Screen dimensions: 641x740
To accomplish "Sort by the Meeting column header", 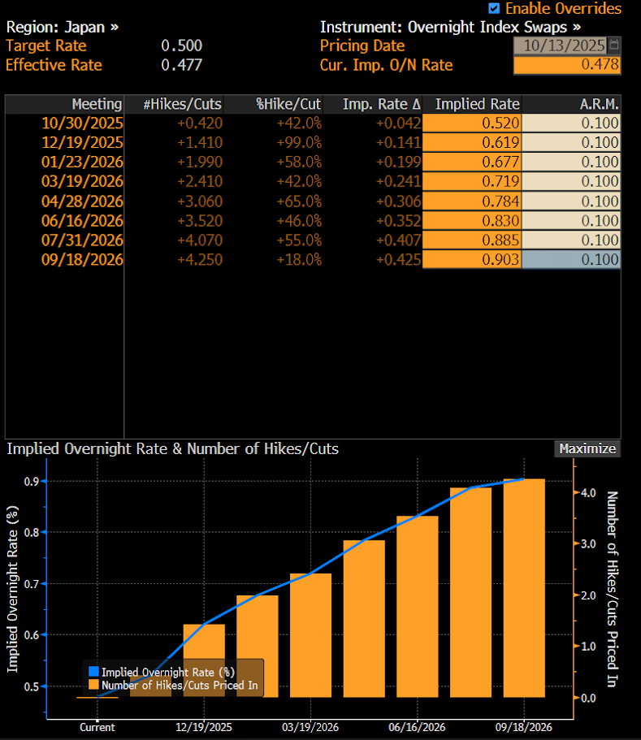I will click(97, 104).
